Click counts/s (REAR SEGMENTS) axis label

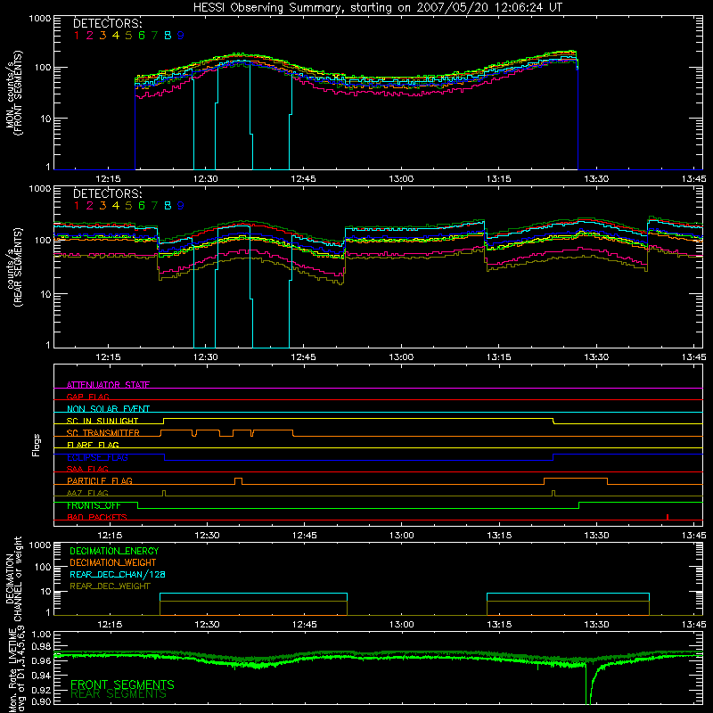point(14,267)
